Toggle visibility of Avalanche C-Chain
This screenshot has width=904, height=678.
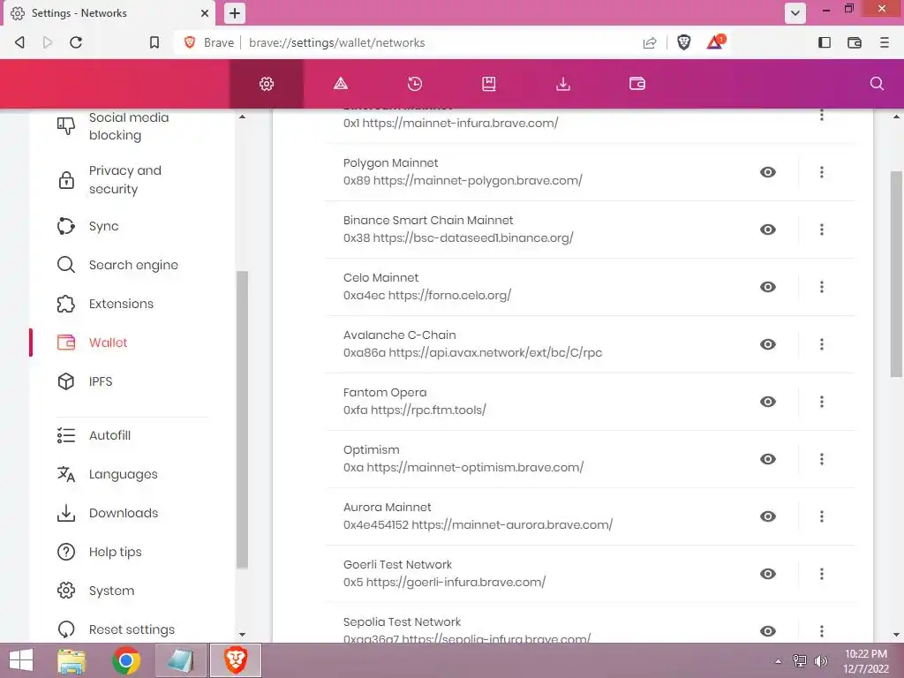[x=768, y=344]
